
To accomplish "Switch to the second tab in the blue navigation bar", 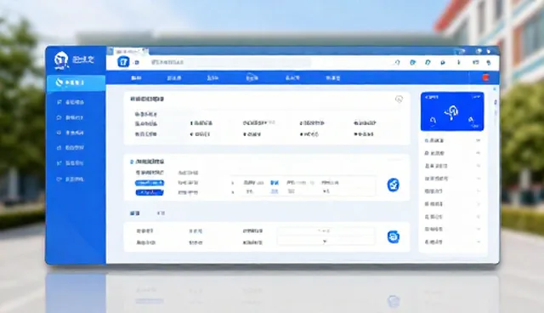I will click(173, 78).
